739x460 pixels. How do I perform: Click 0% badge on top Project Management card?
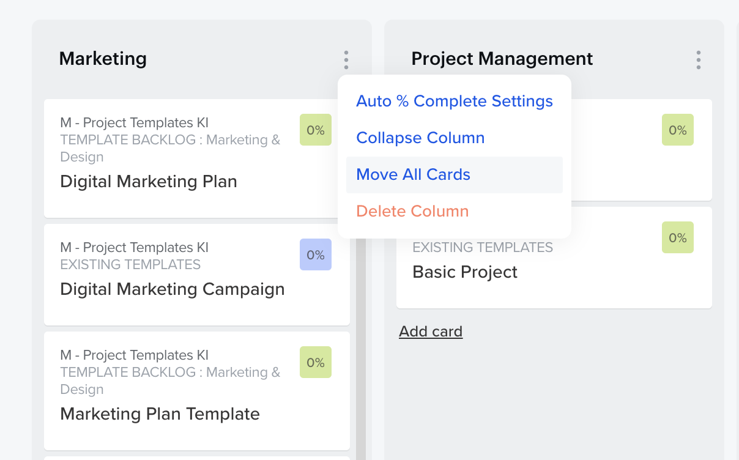pyautogui.click(x=677, y=130)
